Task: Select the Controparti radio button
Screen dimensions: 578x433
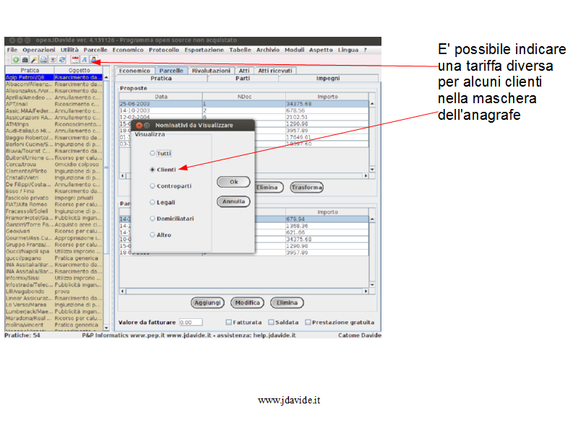Action: 152,186
